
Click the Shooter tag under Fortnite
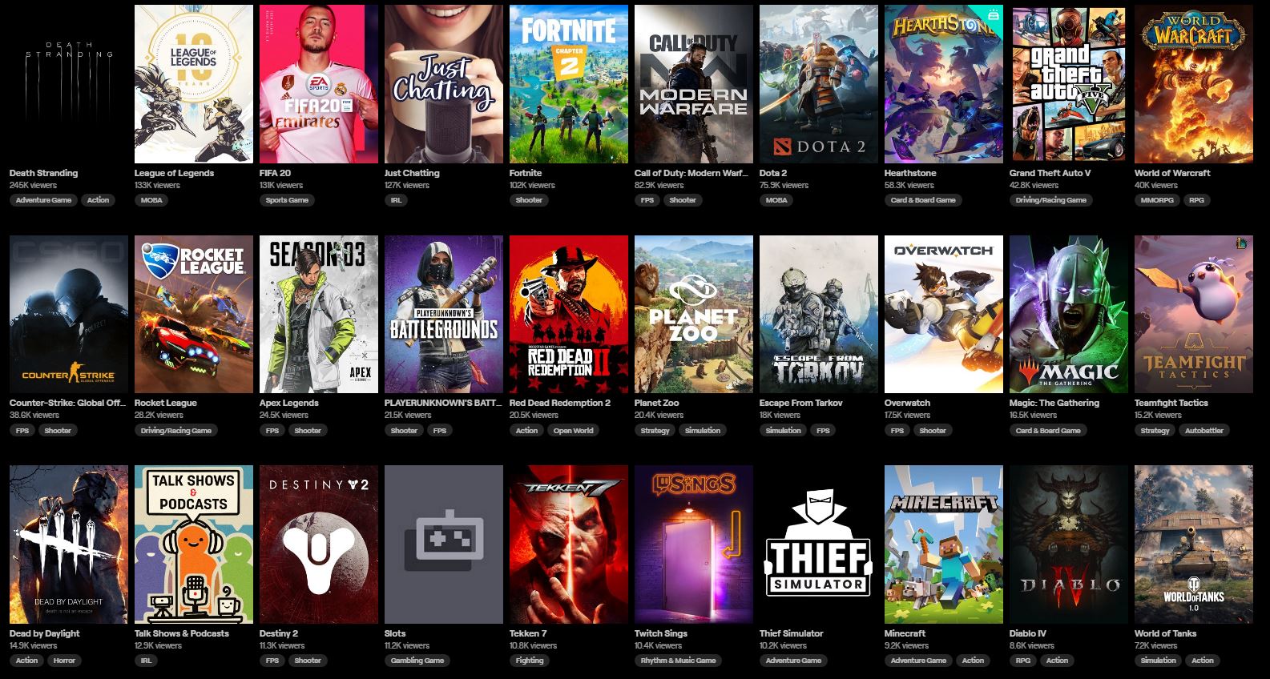pos(529,200)
